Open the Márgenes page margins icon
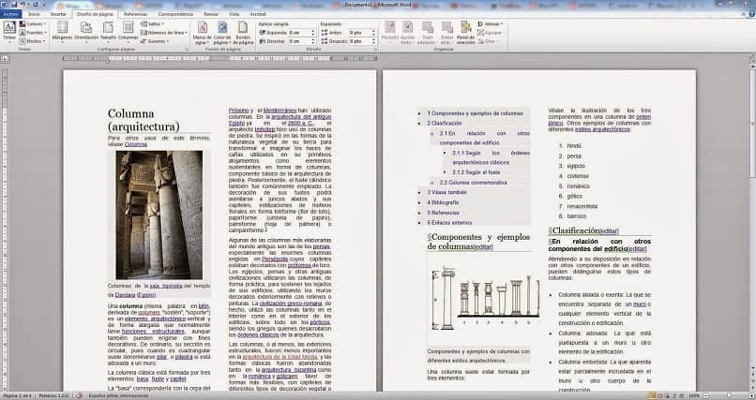Screen dimensions: 756x400 pos(62,32)
